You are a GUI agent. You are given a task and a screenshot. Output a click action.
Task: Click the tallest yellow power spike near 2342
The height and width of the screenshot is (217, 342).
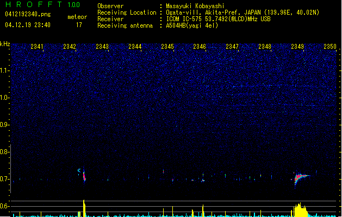pyautogui.click(x=84, y=208)
